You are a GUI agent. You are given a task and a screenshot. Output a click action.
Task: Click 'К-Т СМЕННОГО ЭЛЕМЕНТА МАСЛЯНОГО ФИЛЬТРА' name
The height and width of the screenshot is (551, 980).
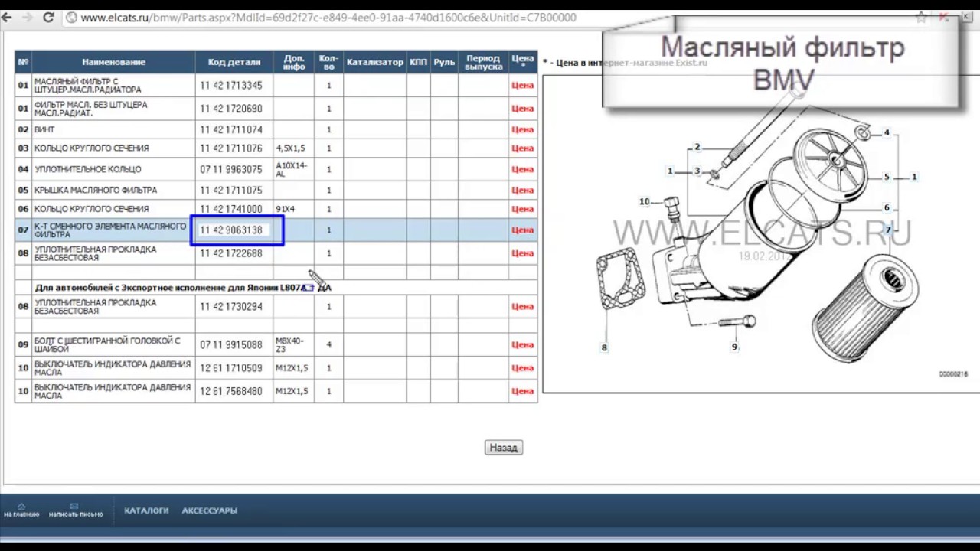click(110, 230)
